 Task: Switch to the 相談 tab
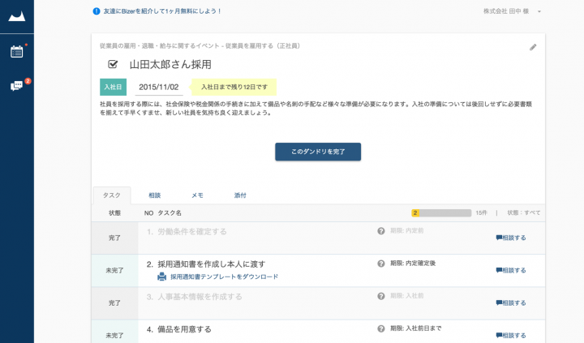point(154,195)
